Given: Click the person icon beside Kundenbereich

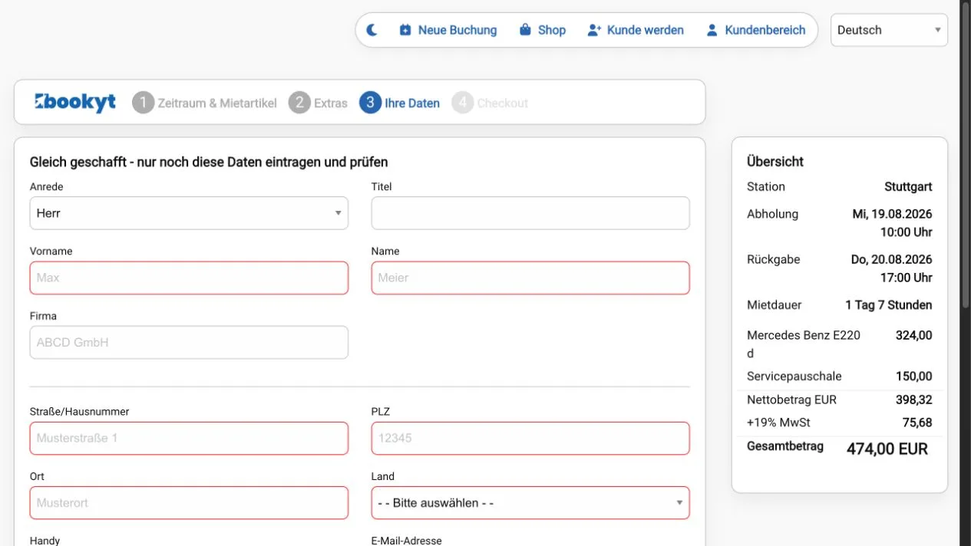Looking at the screenshot, I should click(x=712, y=30).
